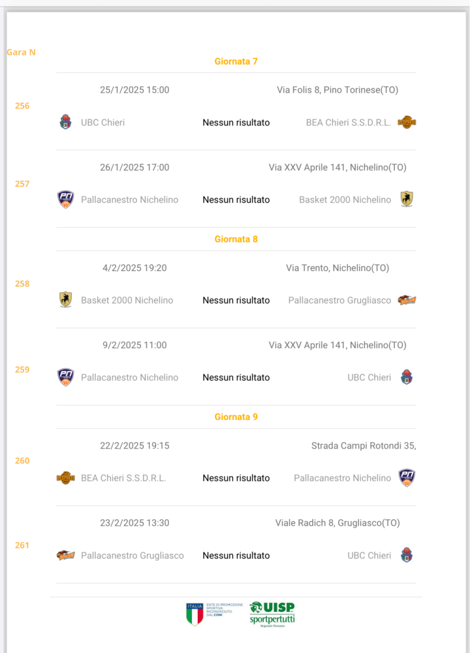Open BEA Chieri S.S.D.R.L. team in game 256
The image size is (470, 653).
[349, 123]
